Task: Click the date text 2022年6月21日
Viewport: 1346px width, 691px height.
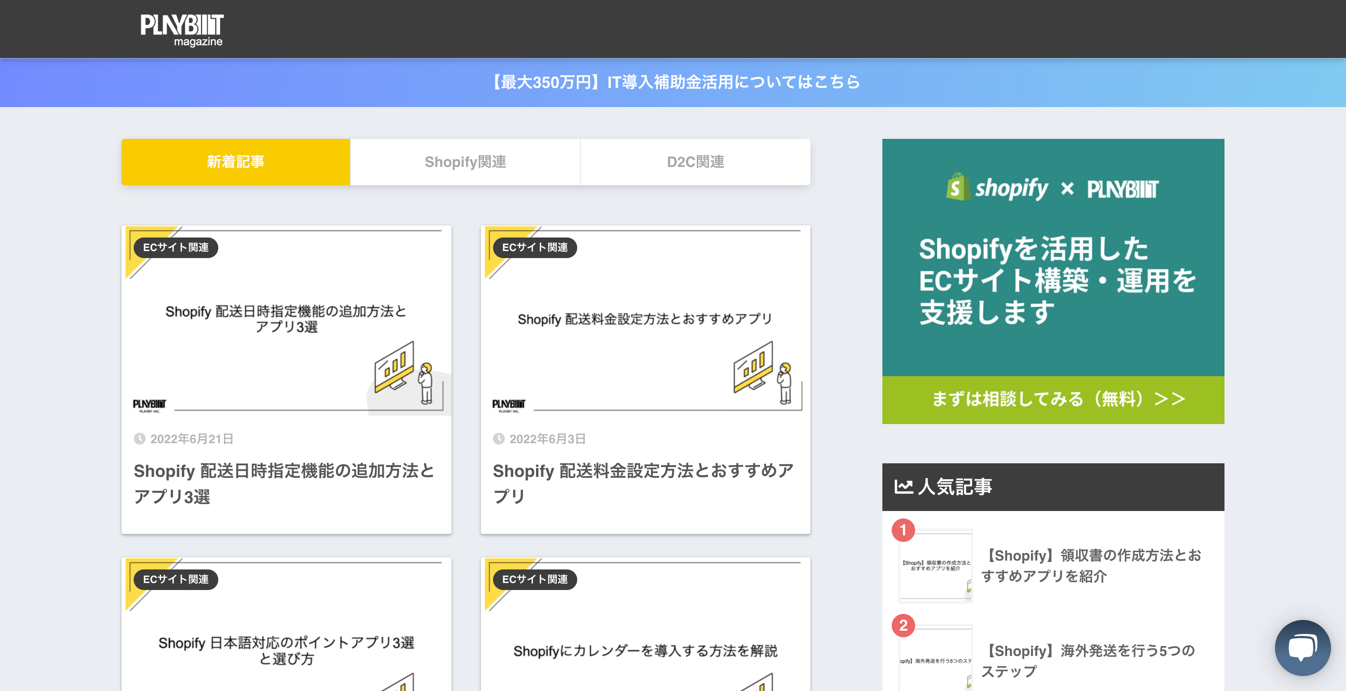Action: tap(192, 439)
